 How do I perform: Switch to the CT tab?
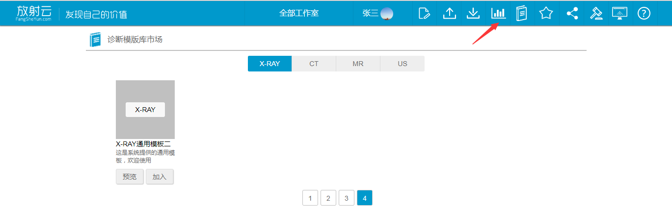(x=314, y=64)
